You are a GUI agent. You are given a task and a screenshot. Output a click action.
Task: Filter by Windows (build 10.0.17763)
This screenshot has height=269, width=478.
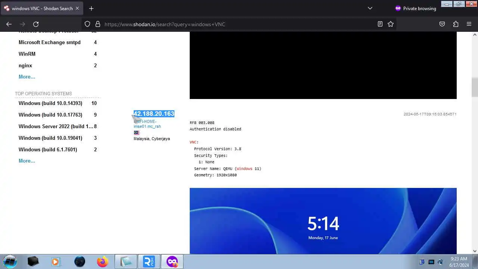pos(50,115)
